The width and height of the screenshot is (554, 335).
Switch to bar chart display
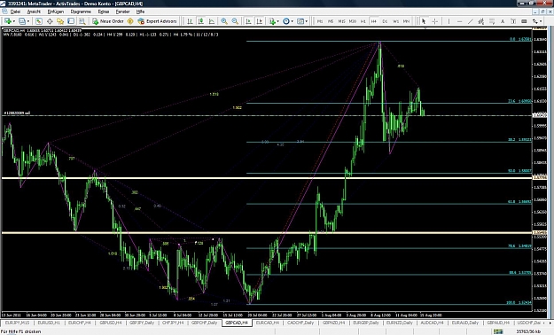click(x=190, y=21)
